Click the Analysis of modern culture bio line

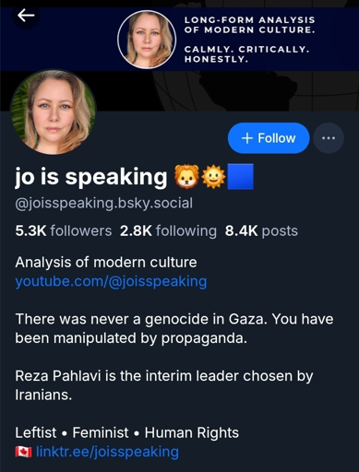click(x=106, y=263)
